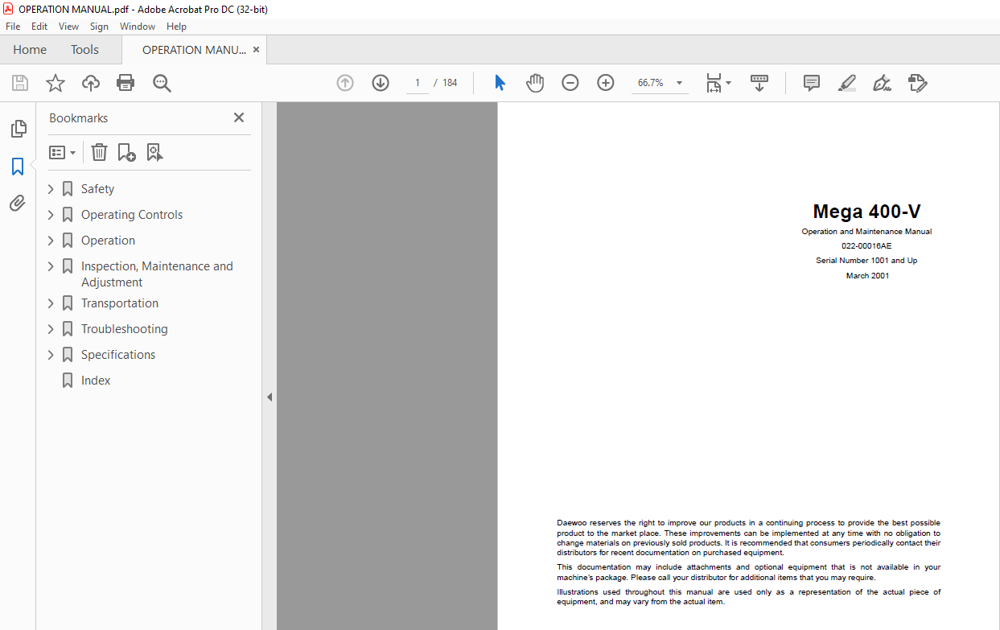Open the Attachments paperclip panel
The image size is (1000, 630).
pos(18,204)
